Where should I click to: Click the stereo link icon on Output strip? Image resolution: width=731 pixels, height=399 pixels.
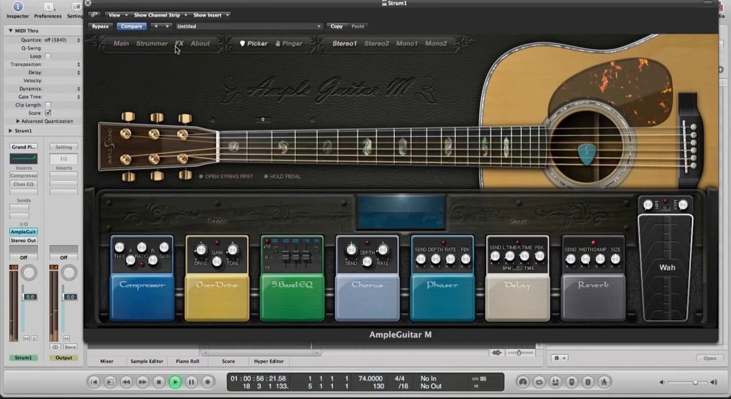click(55, 347)
